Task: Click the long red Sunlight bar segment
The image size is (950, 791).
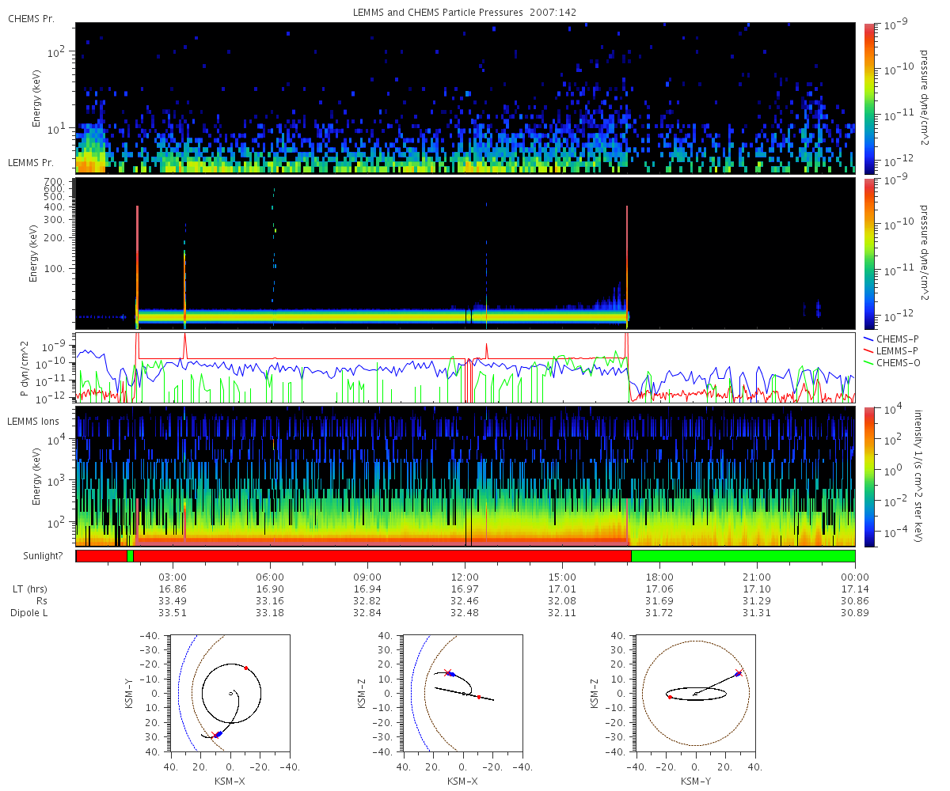Action: pyautogui.click(x=382, y=556)
